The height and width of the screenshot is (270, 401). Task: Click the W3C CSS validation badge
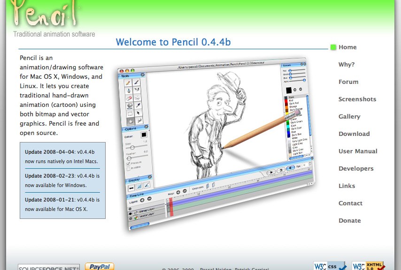coord(330,266)
